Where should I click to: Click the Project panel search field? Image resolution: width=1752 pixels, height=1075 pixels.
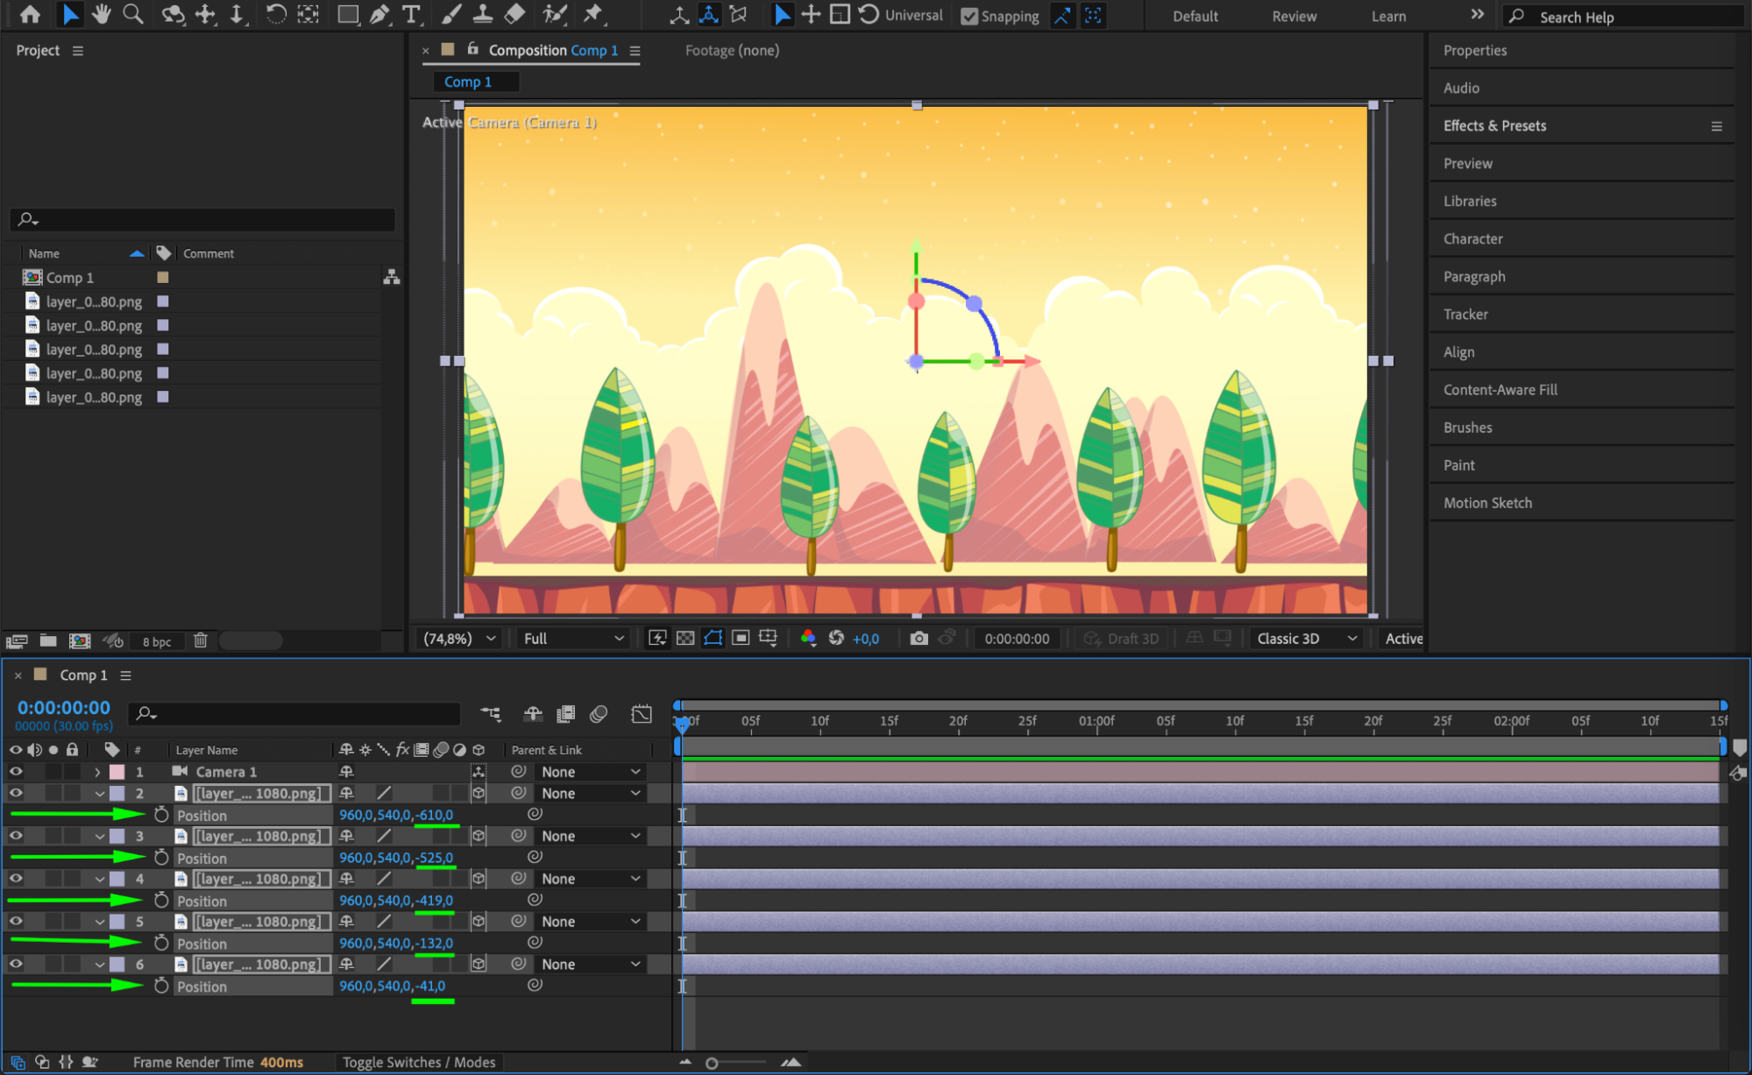pyautogui.click(x=202, y=219)
